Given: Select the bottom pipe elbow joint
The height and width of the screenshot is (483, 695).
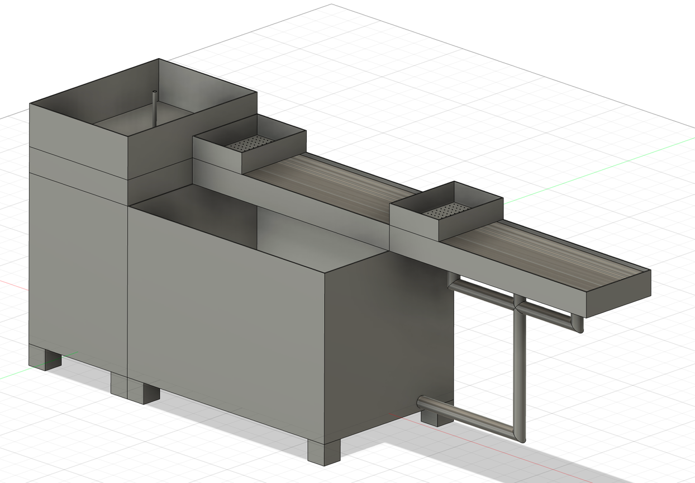Looking at the screenshot, I should 520,435.
